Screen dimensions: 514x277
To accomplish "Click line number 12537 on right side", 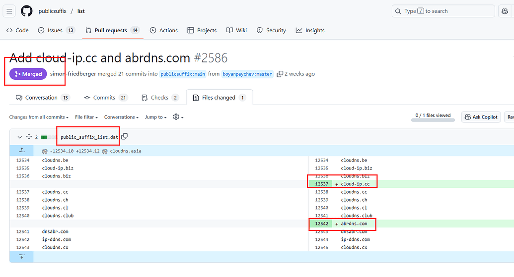I will click(x=322, y=184).
